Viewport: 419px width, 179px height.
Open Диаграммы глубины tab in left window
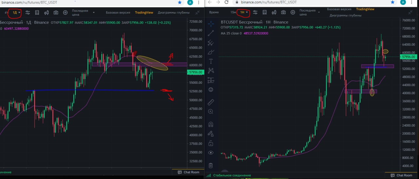(173, 12)
